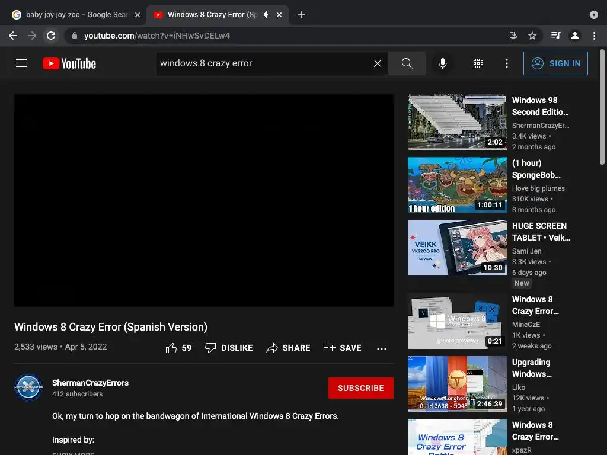Install app icon in address bar
Screen dimensions: 607x455
pyautogui.click(x=513, y=36)
